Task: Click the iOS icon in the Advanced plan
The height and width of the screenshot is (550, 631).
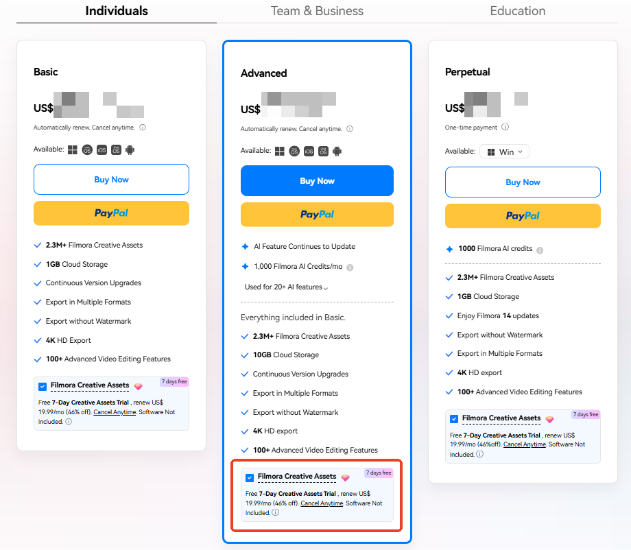Action: point(309,151)
